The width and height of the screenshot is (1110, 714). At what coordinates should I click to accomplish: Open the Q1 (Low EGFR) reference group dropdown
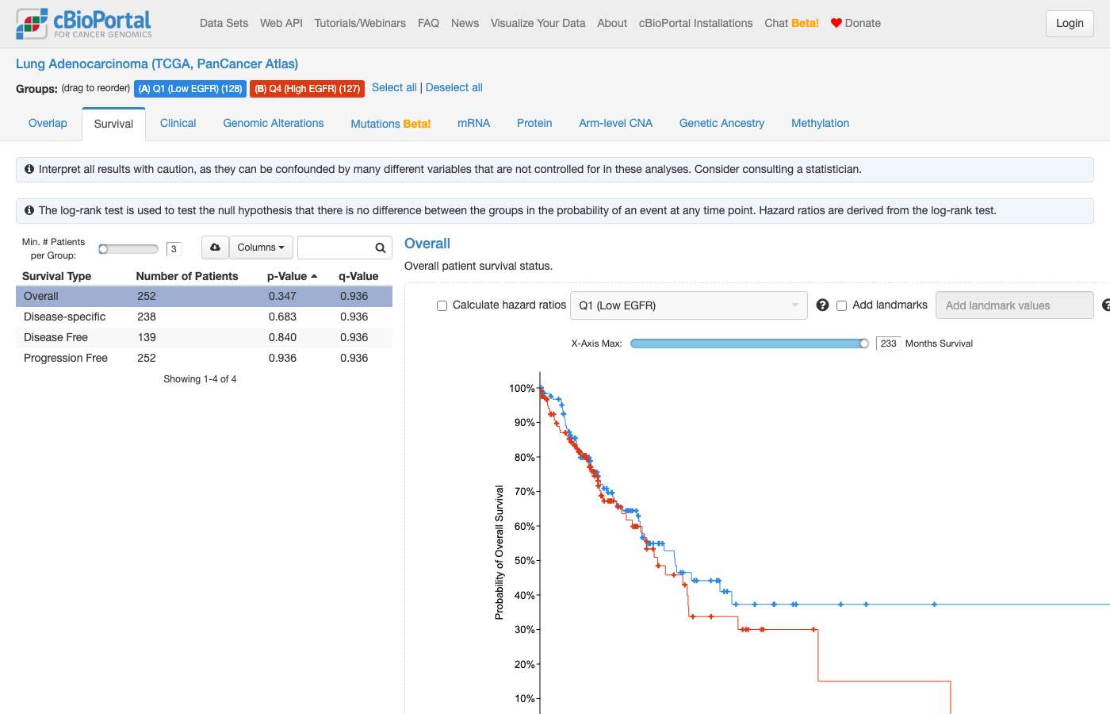(689, 305)
